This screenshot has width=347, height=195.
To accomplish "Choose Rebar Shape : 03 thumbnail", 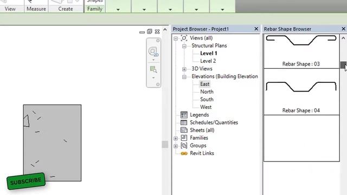I will (301, 51).
